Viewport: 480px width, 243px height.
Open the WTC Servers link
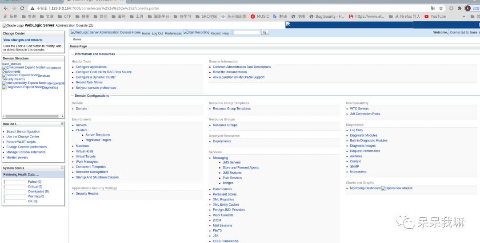click(360, 109)
